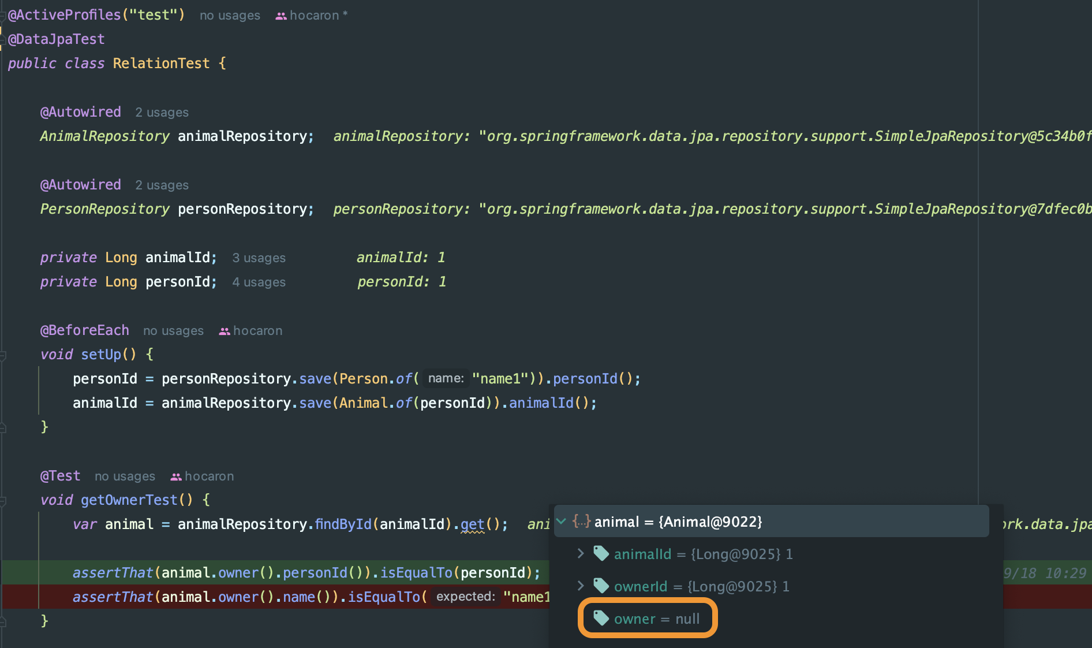Image resolution: width=1092 pixels, height=648 pixels.
Task: Click 'no usages' hint beside @BeforeEach
Action: click(173, 331)
